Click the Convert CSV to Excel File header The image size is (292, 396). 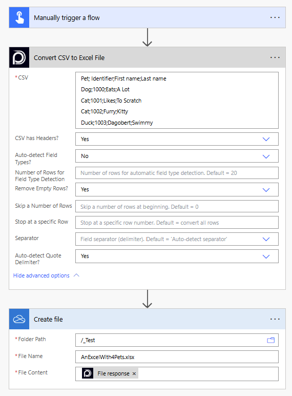69,58
